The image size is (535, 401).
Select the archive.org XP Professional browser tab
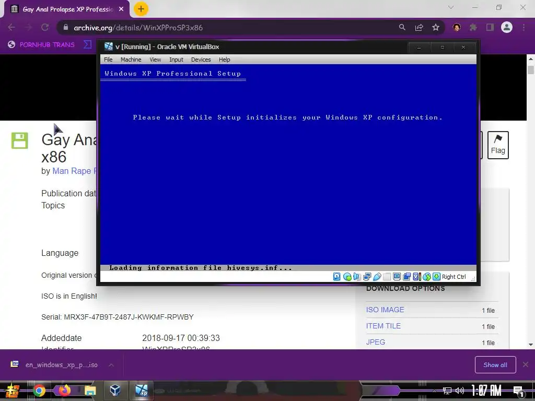click(x=67, y=9)
